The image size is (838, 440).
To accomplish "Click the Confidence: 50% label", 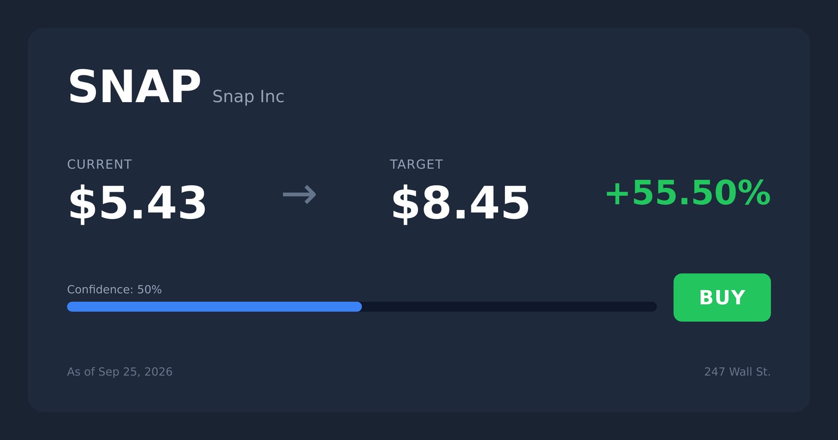I will (x=114, y=290).
